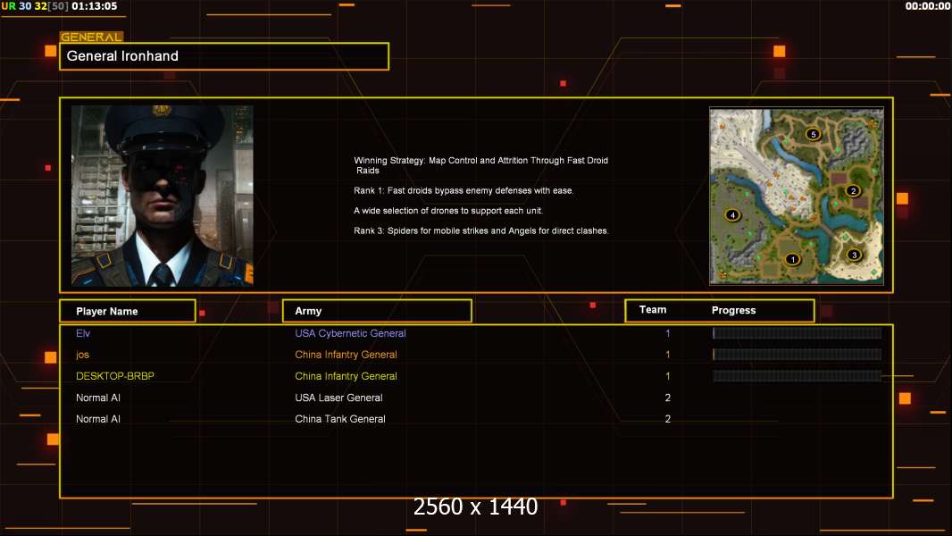Click the Team column header
This screenshot has height=536, width=952.
[x=653, y=310]
